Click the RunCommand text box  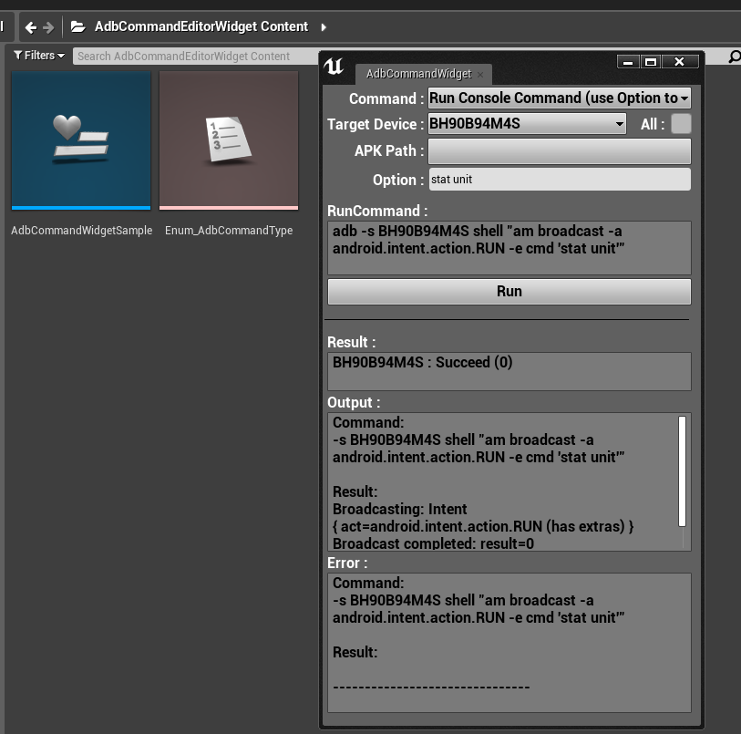pos(509,248)
